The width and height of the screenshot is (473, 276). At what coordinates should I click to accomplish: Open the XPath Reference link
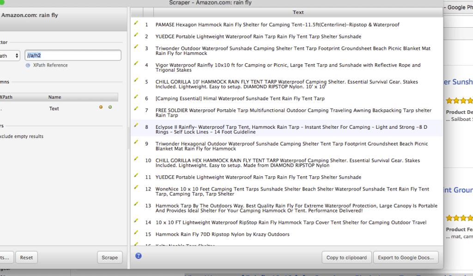coord(50,65)
